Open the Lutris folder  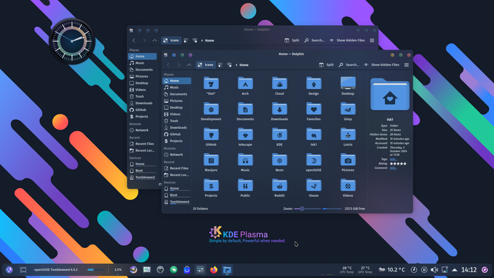[x=348, y=135]
